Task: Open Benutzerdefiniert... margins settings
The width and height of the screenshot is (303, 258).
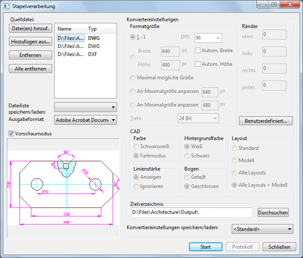Action: coord(266,121)
